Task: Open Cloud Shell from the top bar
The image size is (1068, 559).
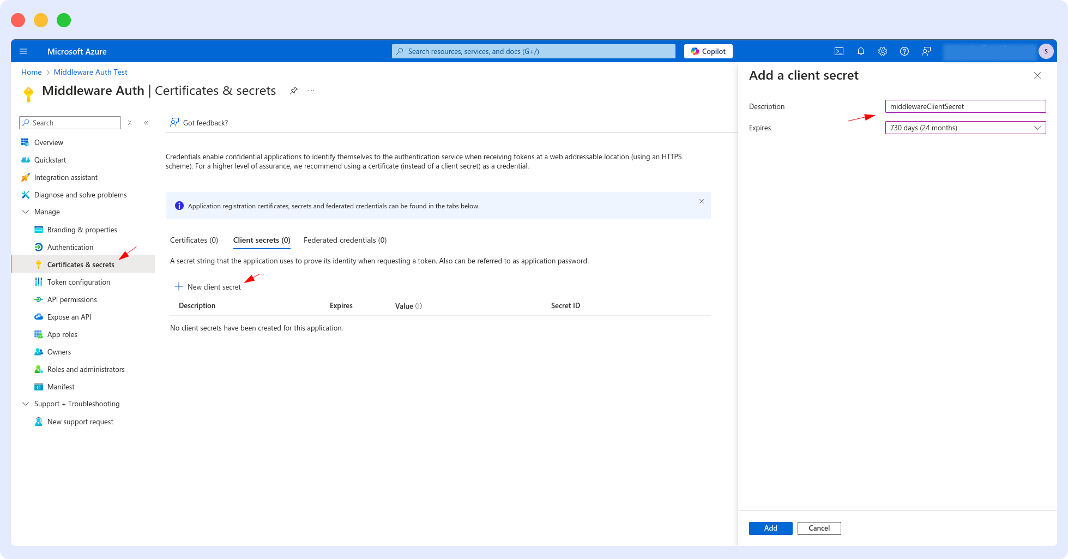Action: 839,51
